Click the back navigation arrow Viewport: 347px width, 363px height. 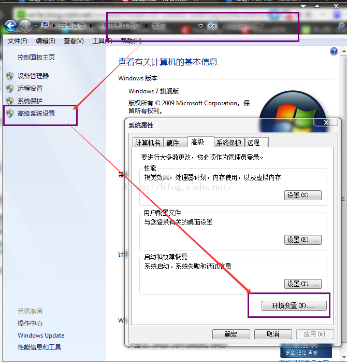tap(11, 26)
